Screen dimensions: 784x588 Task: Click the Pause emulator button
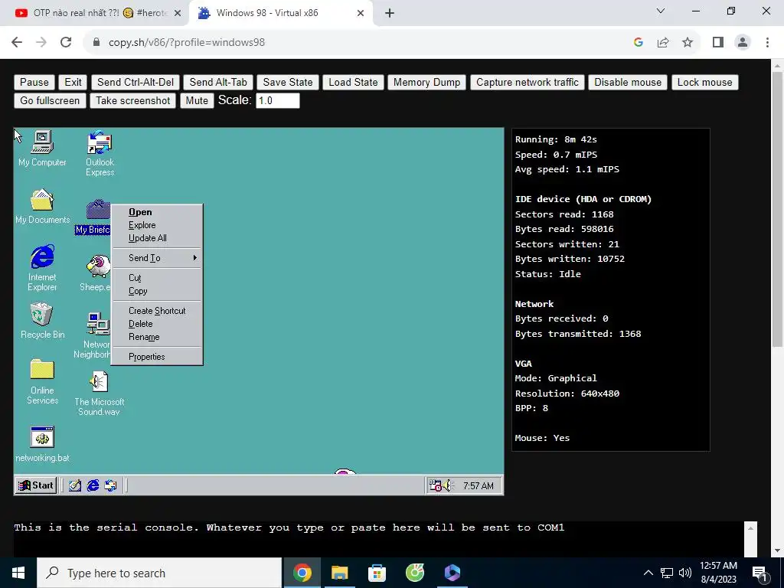pos(34,83)
